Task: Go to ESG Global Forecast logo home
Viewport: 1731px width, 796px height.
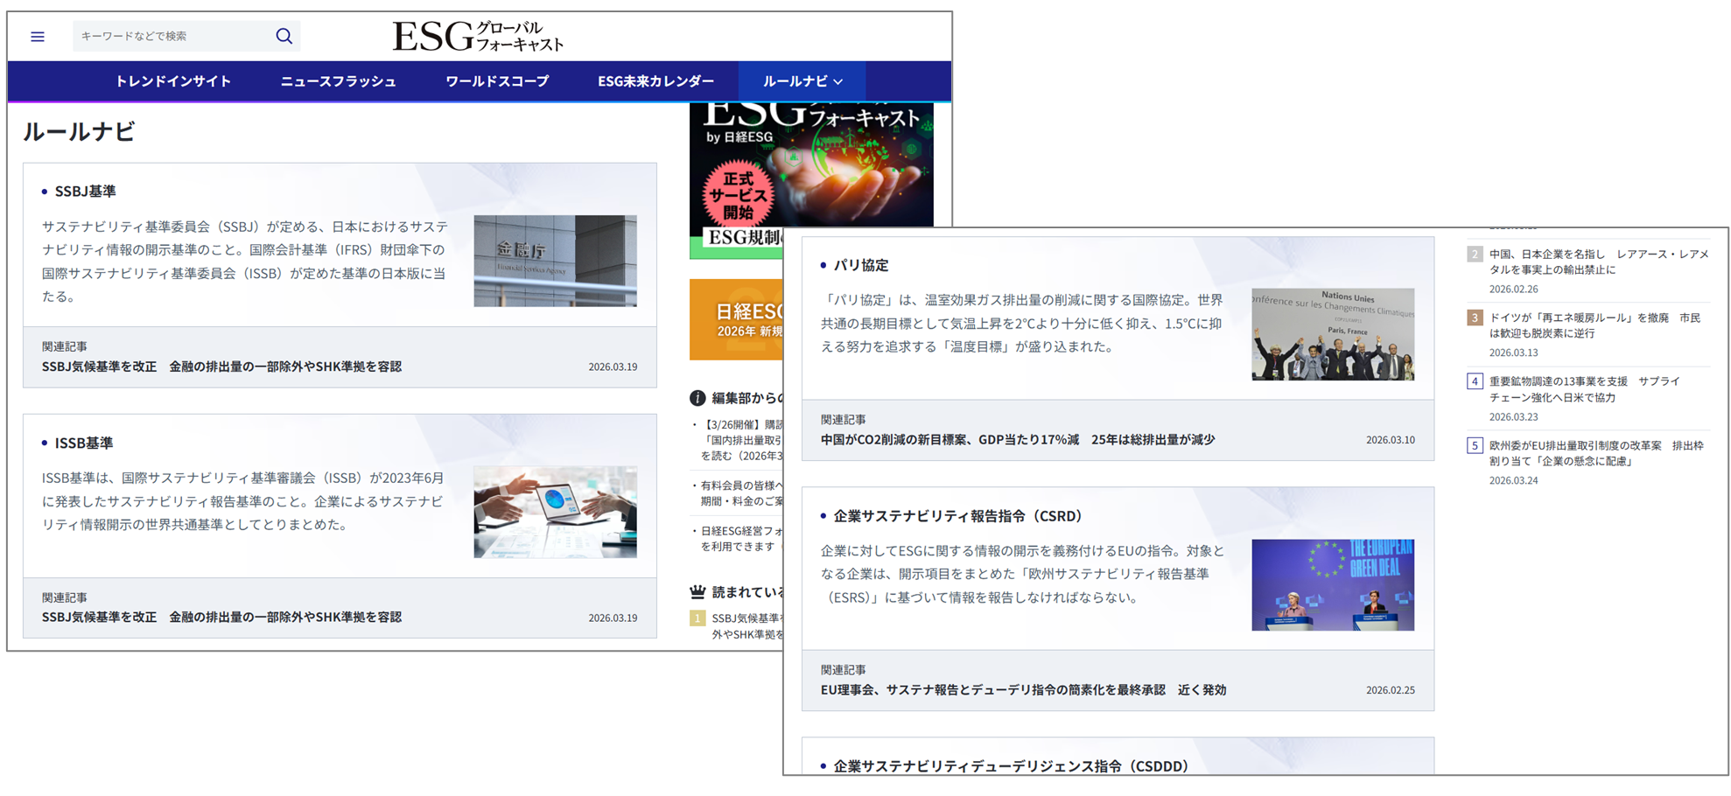Action: (x=478, y=37)
